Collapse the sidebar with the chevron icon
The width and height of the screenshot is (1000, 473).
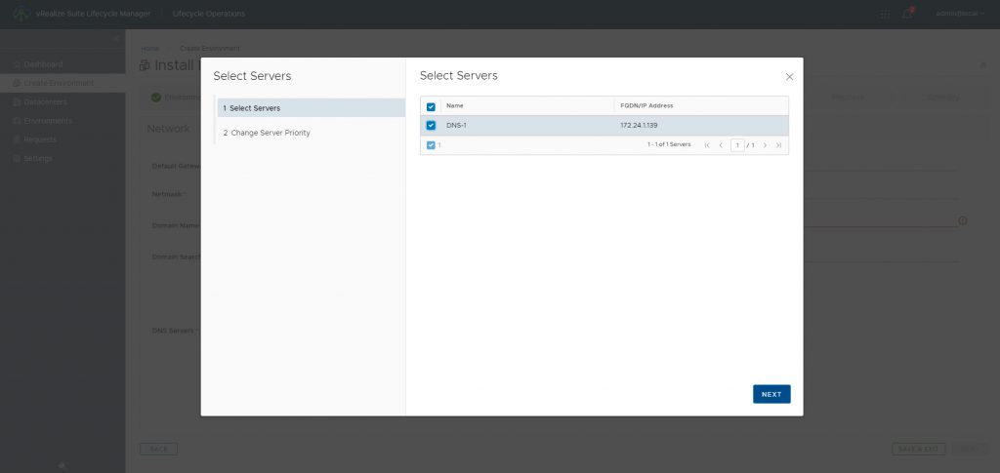115,39
